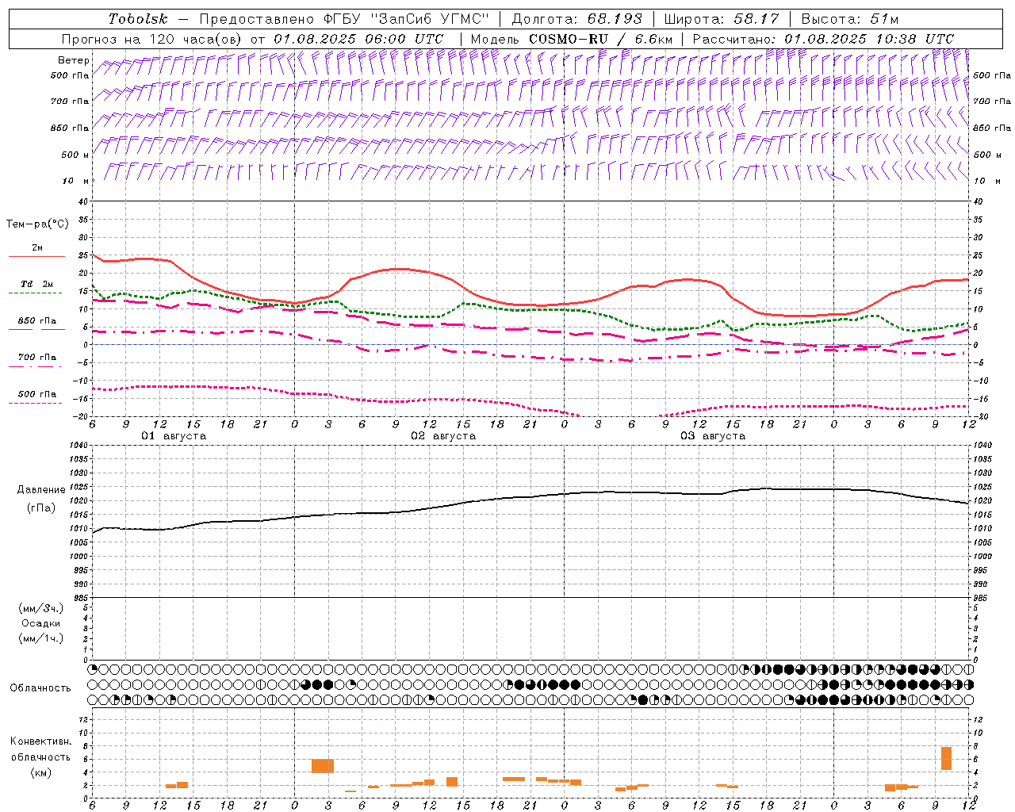Click the "Давление" pressure panel label

tap(41, 490)
